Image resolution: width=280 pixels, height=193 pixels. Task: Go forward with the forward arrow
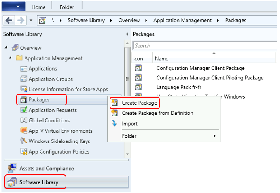coord(21,20)
